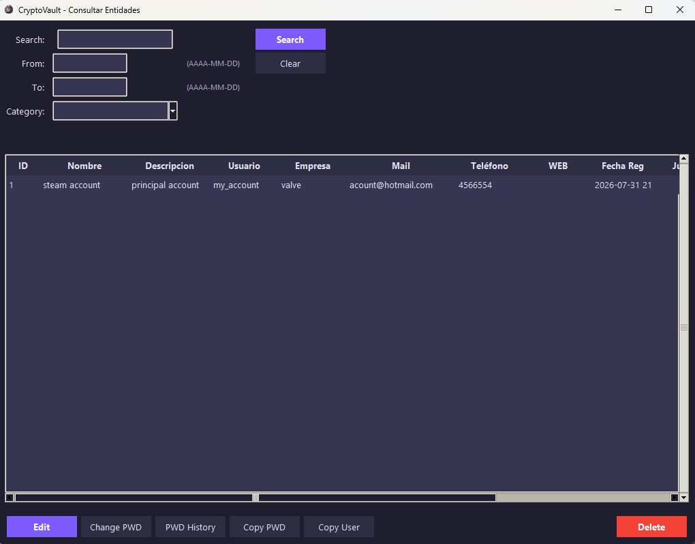This screenshot has height=544, width=695.
Task: Click inside the Category combo box field
Action: (110, 111)
